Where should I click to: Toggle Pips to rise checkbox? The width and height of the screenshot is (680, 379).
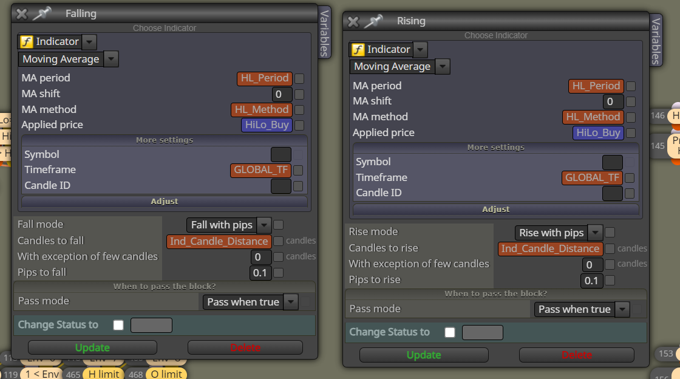click(x=610, y=280)
